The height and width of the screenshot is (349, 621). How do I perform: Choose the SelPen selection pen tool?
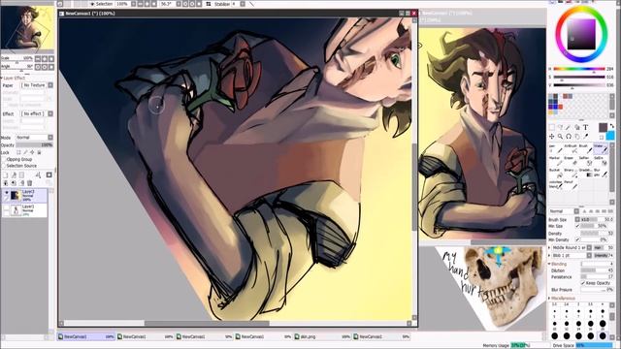pyautogui.click(x=585, y=161)
